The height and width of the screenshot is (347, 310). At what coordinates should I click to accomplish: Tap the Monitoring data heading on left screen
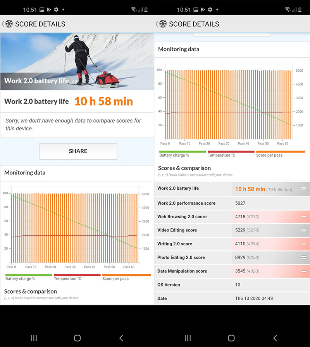(x=25, y=173)
